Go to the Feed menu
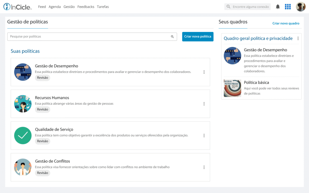The width and height of the screenshot is (309, 193). tap(42, 7)
